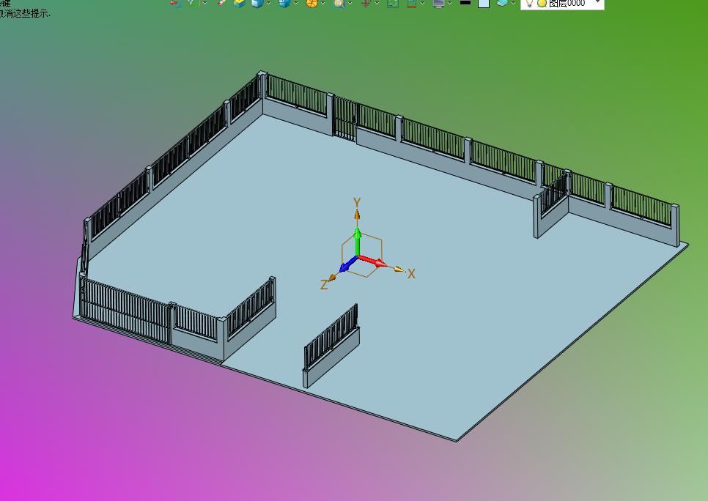Expand the arrow of the layer list box
This screenshot has width=708, height=501.
point(597,2)
